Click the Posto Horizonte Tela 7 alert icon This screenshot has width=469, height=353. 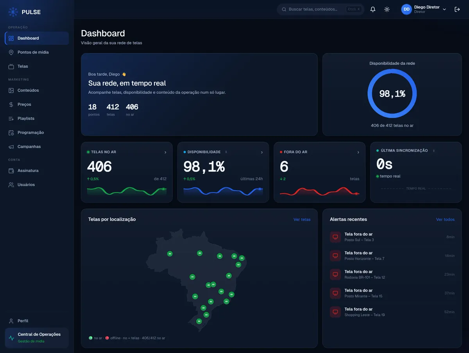coord(335,256)
